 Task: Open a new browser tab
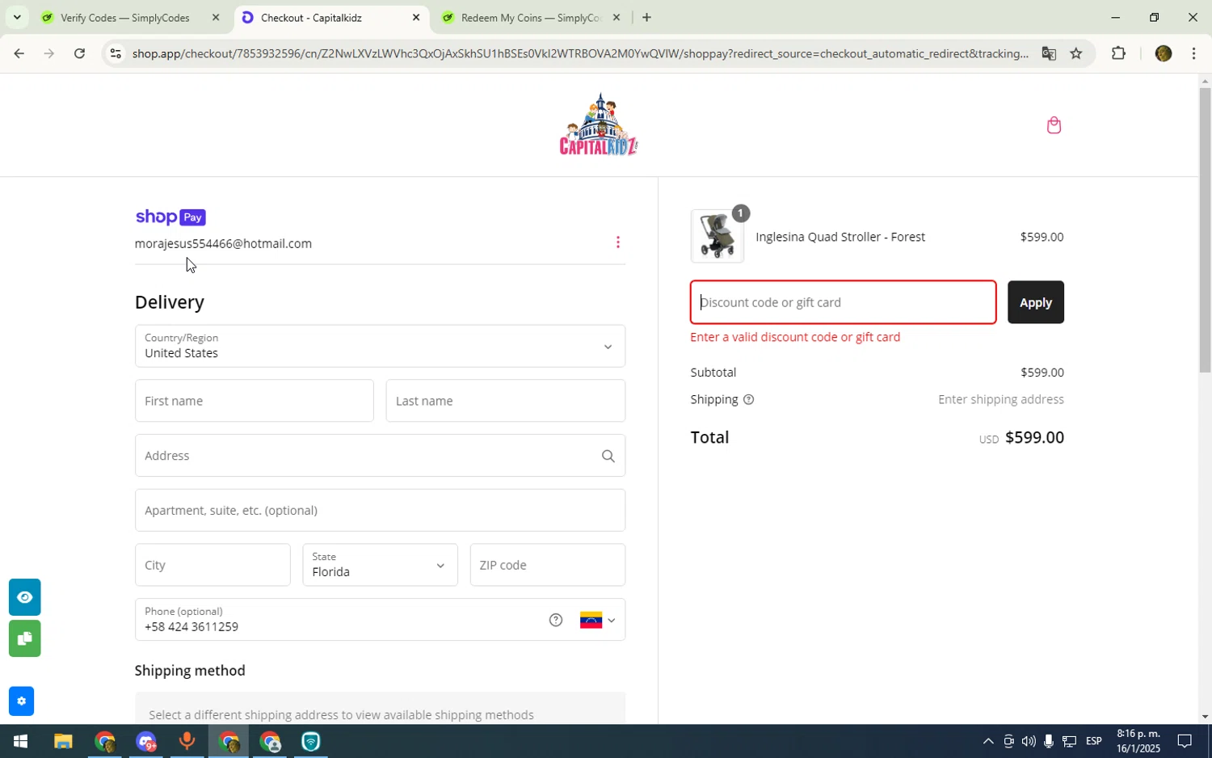click(646, 17)
